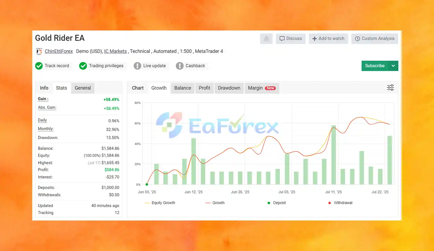Screen dimensions: 434x251
Task: Click the Jul 22, '25 axis label
Action: click(380, 192)
